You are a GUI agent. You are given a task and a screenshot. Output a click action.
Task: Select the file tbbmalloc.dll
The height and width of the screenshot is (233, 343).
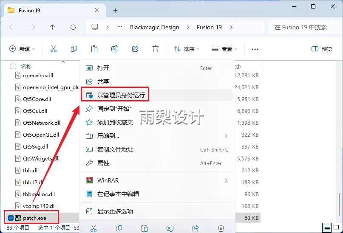pyautogui.click(x=39, y=194)
